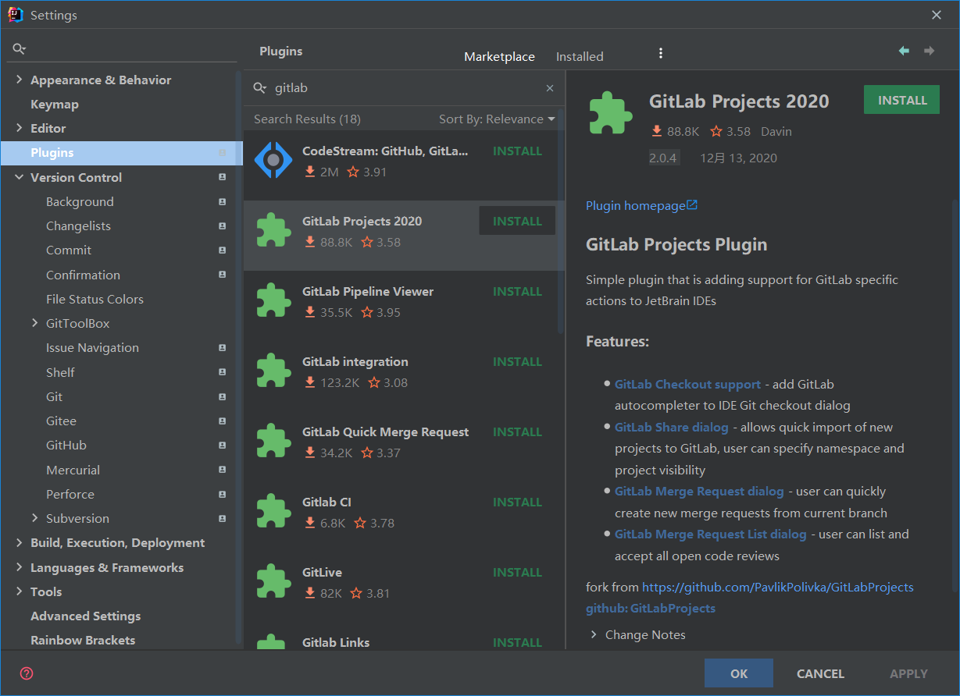Clear the gitlab plugin search with the X
Screen dimensions: 960x696
(x=550, y=88)
